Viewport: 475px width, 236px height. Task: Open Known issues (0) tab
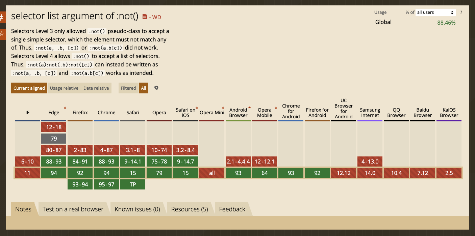(x=137, y=209)
